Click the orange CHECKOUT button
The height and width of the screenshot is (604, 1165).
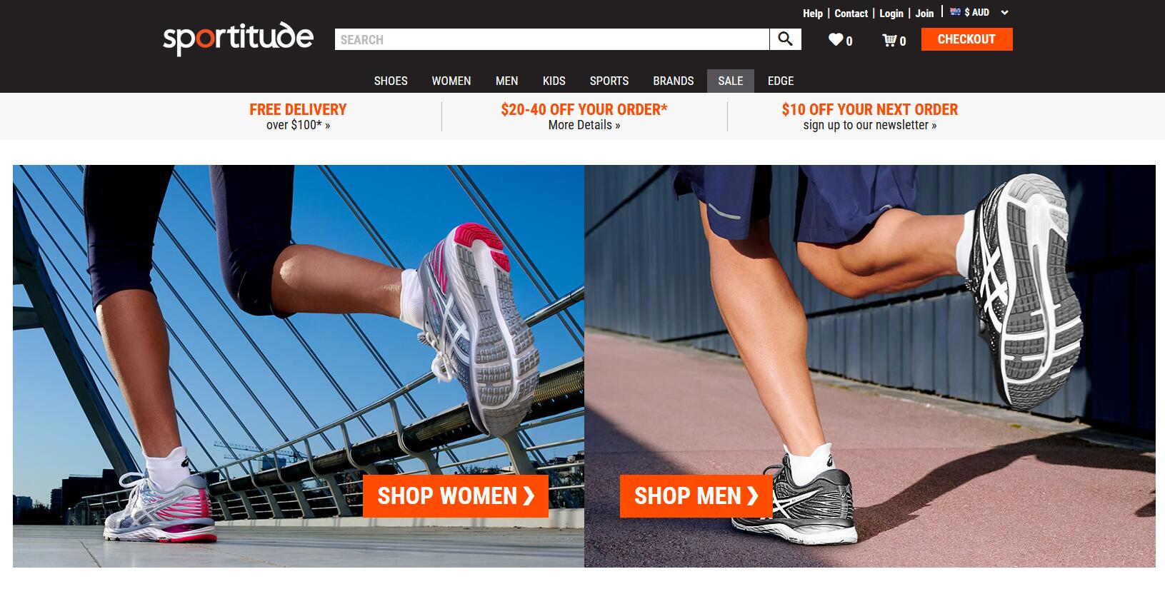coord(966,39)
